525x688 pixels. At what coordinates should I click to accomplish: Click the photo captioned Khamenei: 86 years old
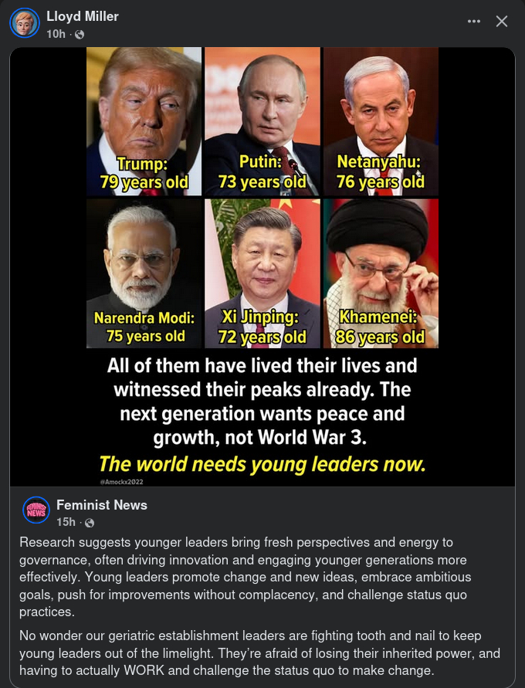click(x=381, y=273)
